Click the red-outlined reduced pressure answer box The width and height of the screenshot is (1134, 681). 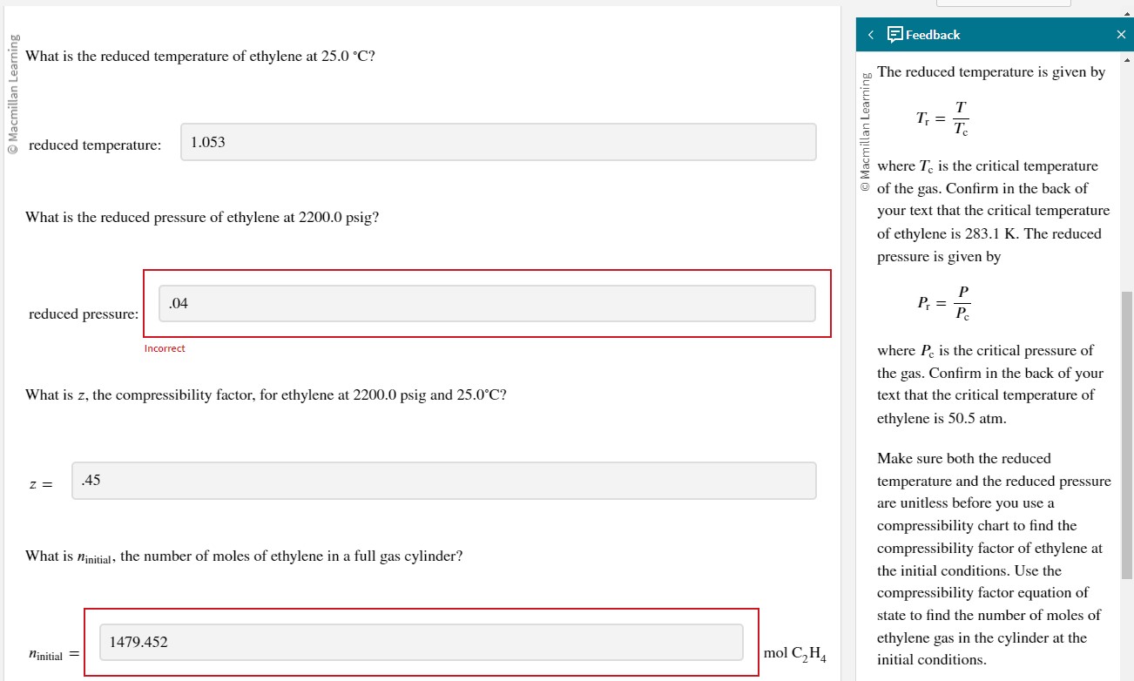click(x=485, y=302)
